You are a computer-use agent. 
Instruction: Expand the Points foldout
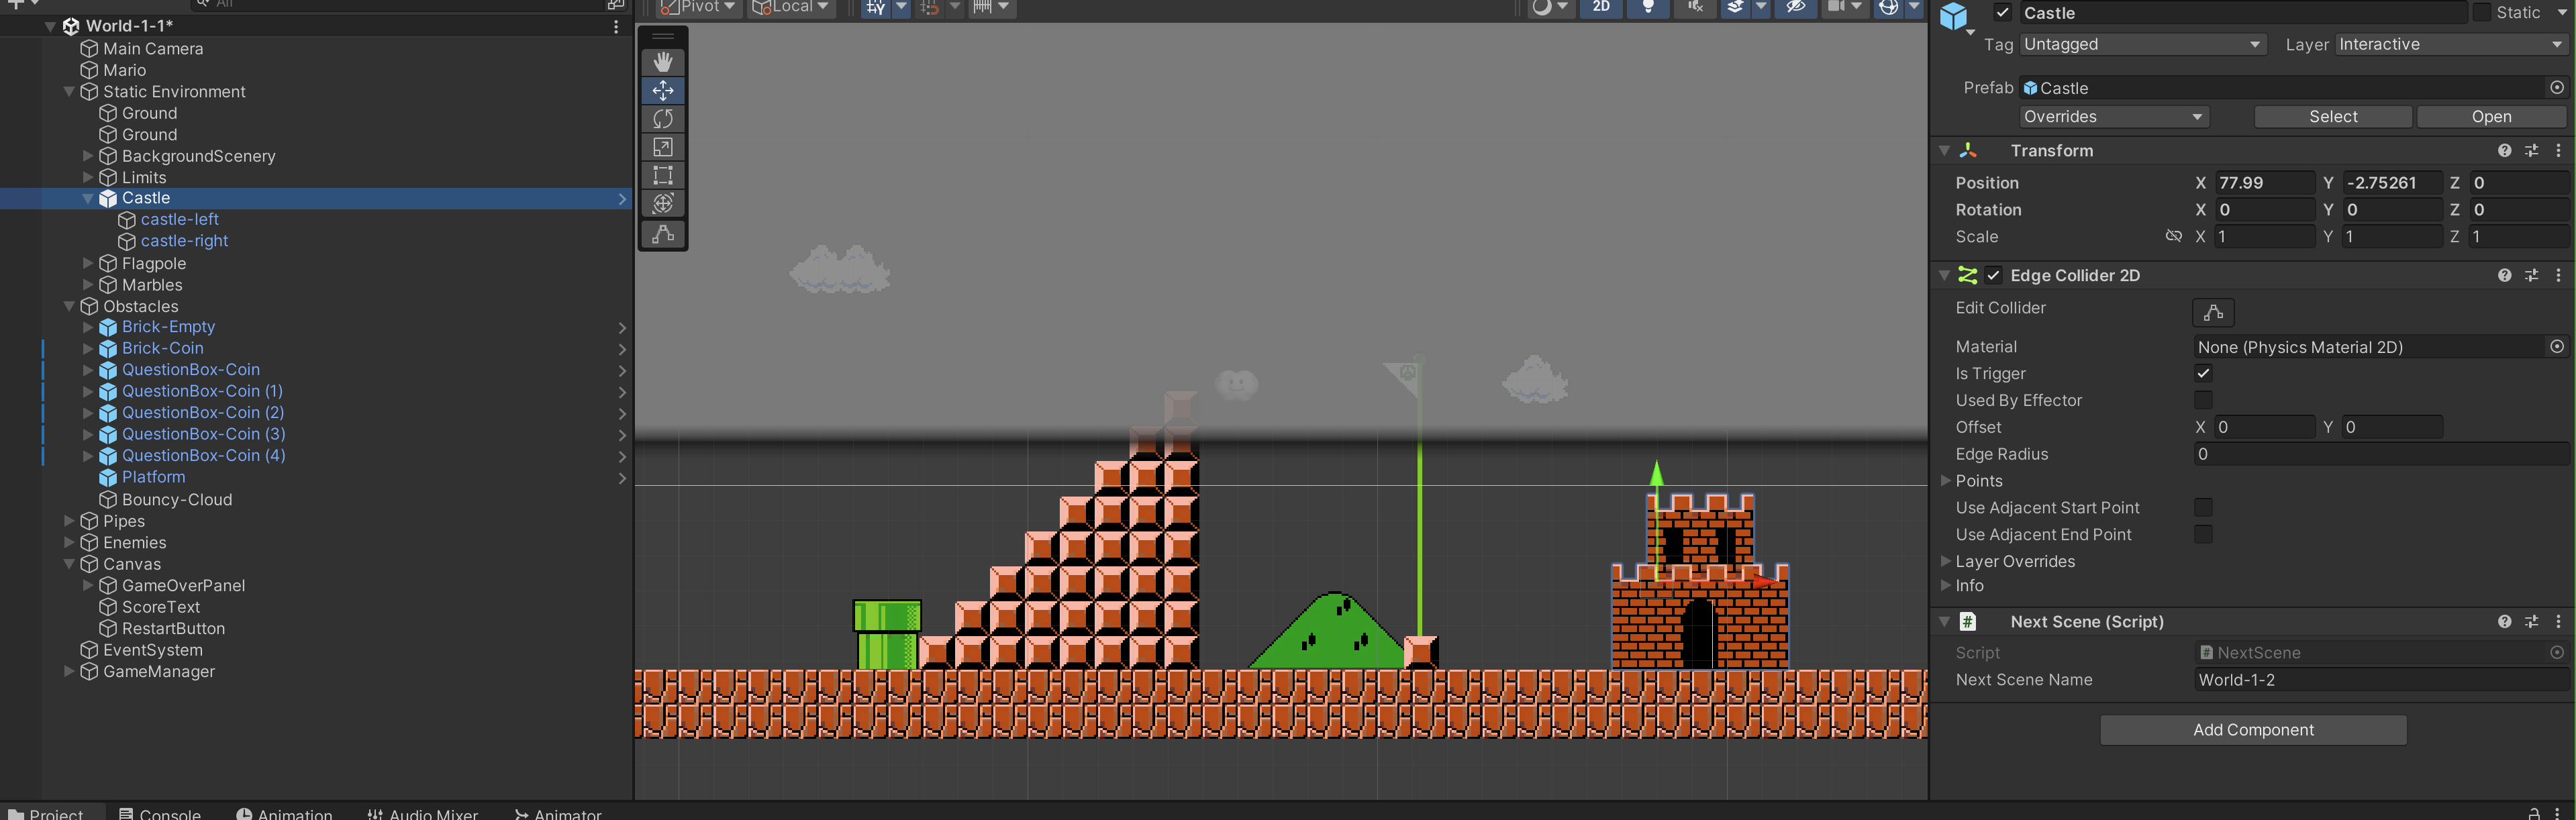1945,481
